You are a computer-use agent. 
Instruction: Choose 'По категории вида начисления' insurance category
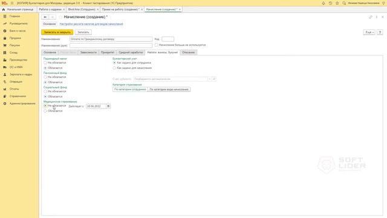[169, 90]
